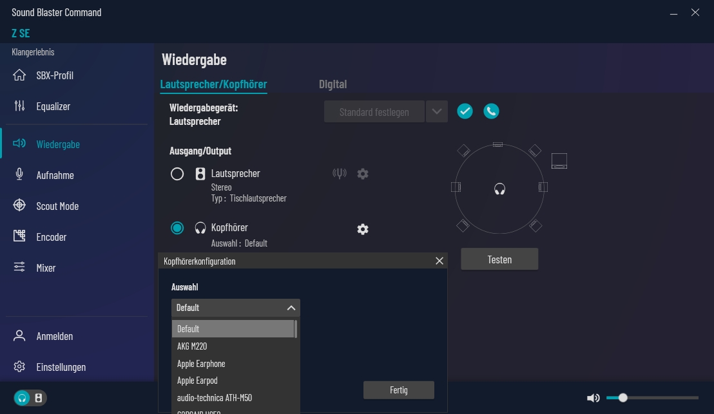This screenshot has height=414, width=714.
Task: Click the Mixer sliders icon
Action: [x=19, y=267]
